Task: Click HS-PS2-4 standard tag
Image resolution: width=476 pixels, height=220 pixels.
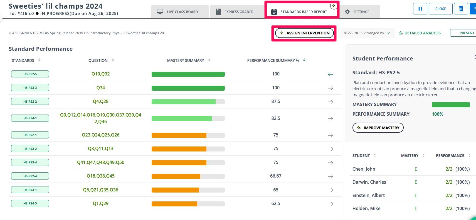Action: point(30,176)
